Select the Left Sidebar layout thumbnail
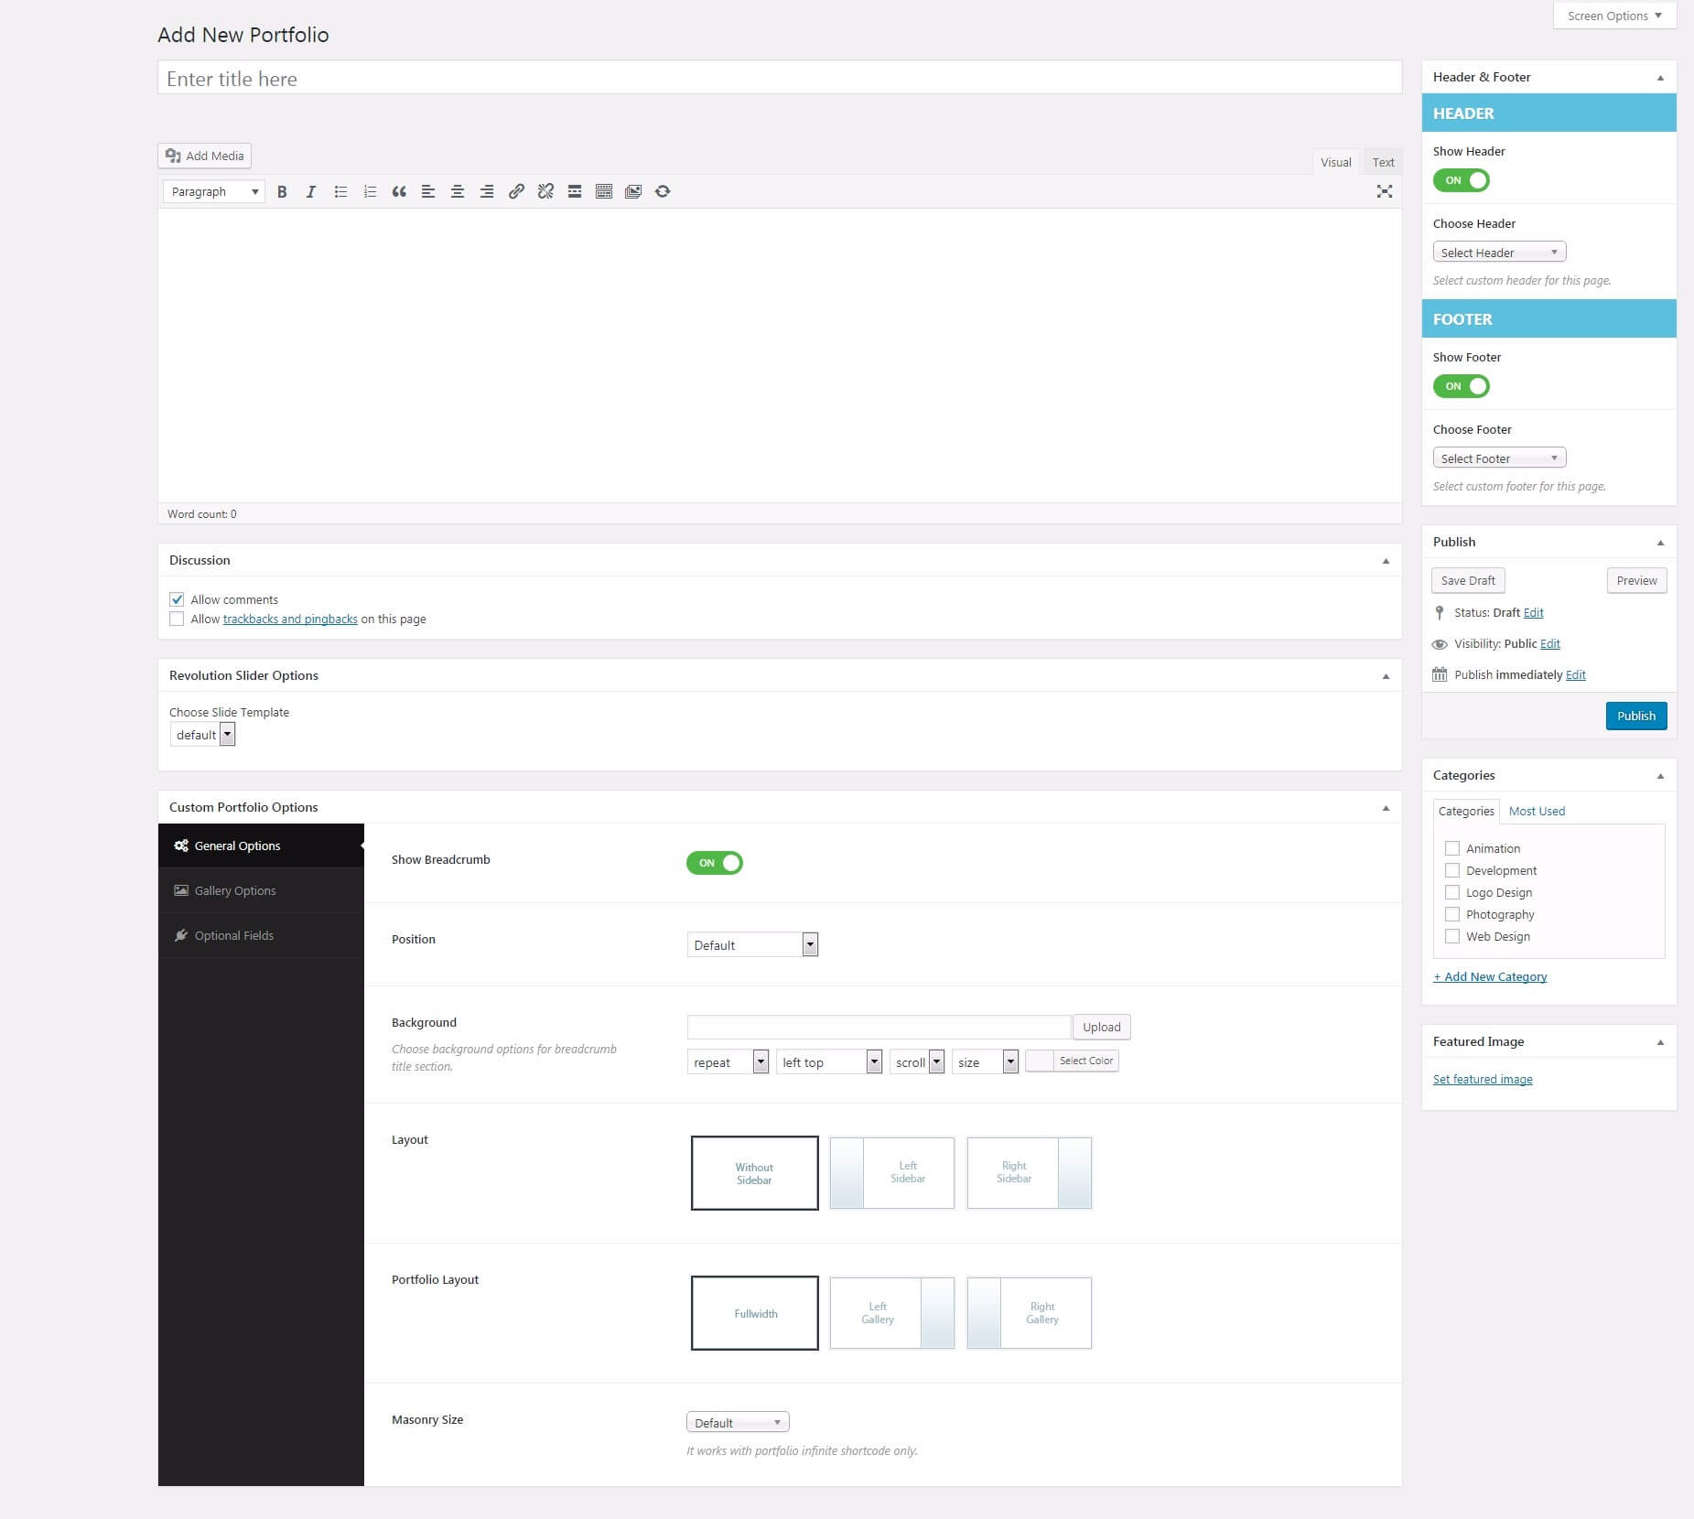Image resolution: width=1694 pixels, height=1519 pixels. coord(892,1172)
